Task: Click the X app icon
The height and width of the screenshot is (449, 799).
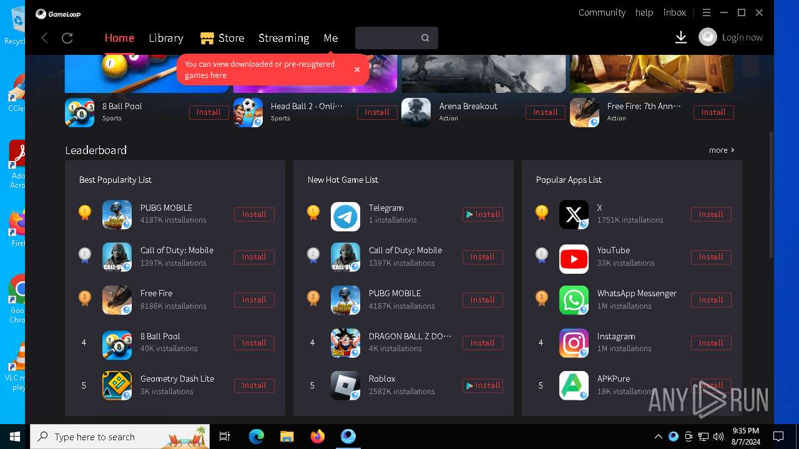Action: click(574, 215)
